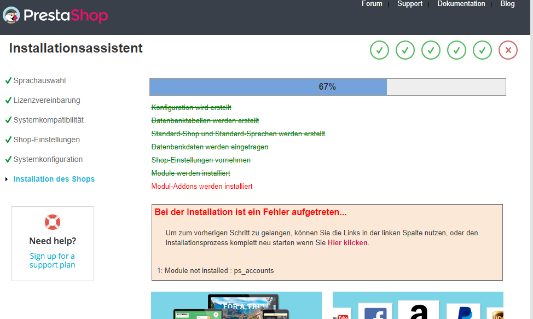533x319 pixels.
Task: Click the red X failed step circle
Action: (508, 50)
